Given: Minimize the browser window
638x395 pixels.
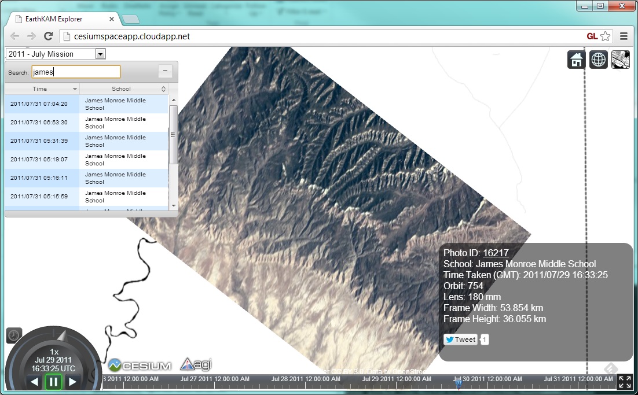Looking at the screenshot, I should coord(585,6).
